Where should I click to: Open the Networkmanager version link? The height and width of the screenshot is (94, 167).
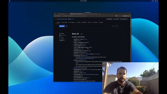click(x=90, y=51)
